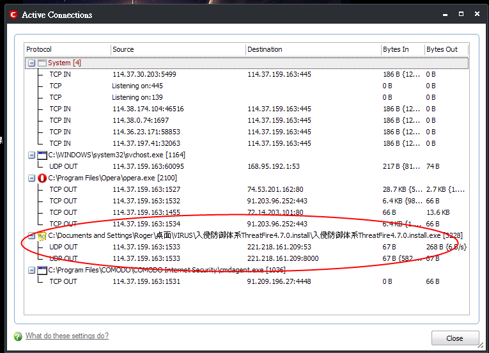Image resolution: width=489 pixels, height=353 pixels.
Task: Click source 114.37.159.163:1455
Action: [x=146, y=213]
